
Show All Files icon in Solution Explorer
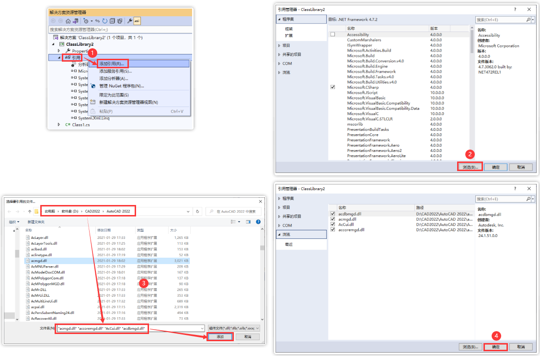point(119,21)
